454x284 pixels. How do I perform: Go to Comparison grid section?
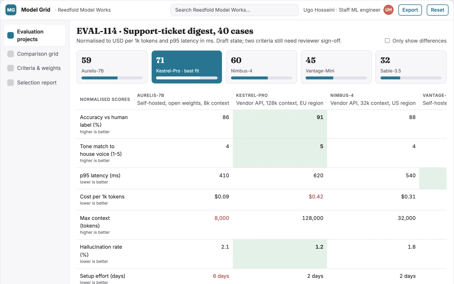(x=35, y=54)
